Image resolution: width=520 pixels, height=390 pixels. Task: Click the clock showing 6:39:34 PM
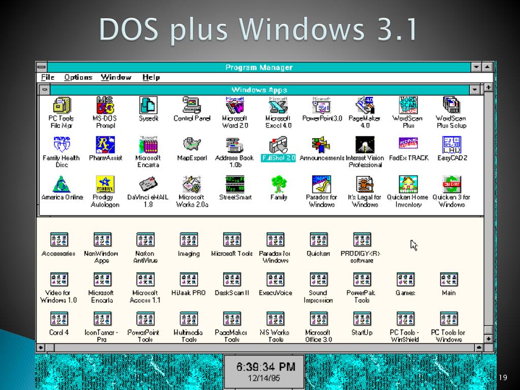[264, 371]
